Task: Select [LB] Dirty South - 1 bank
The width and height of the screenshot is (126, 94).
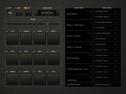Action: 107,11
